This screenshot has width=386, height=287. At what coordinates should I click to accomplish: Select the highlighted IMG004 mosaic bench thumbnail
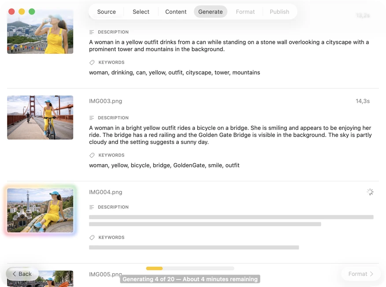coord(40,210)
